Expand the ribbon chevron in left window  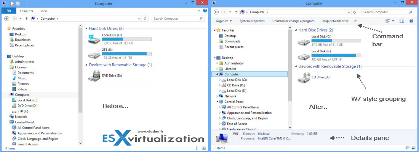(199, 11)
